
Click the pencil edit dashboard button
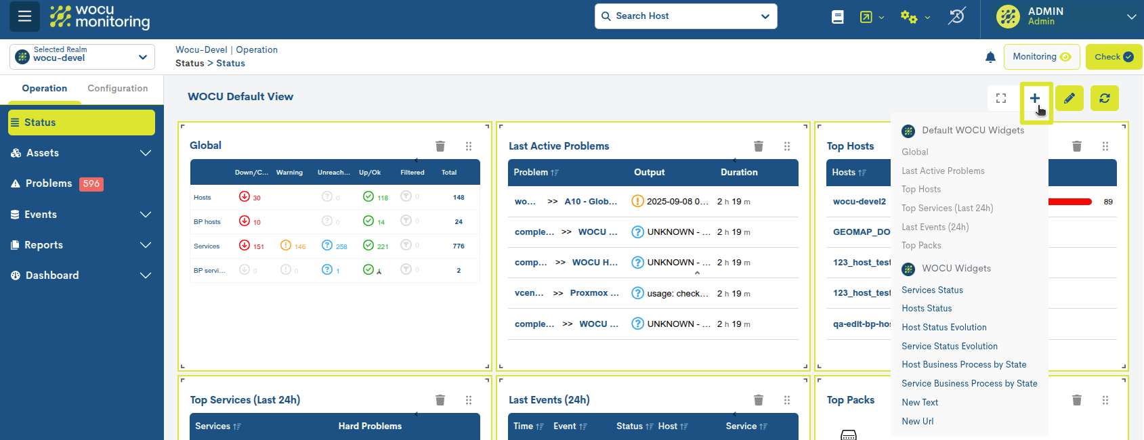(1069, 98)
